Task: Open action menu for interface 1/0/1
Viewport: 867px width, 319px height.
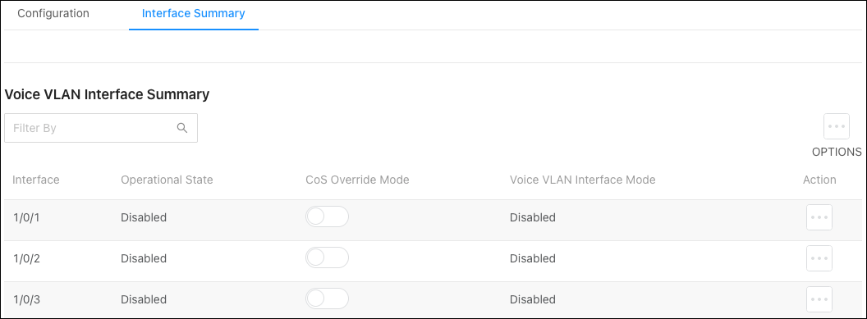Action: [819, 217]
